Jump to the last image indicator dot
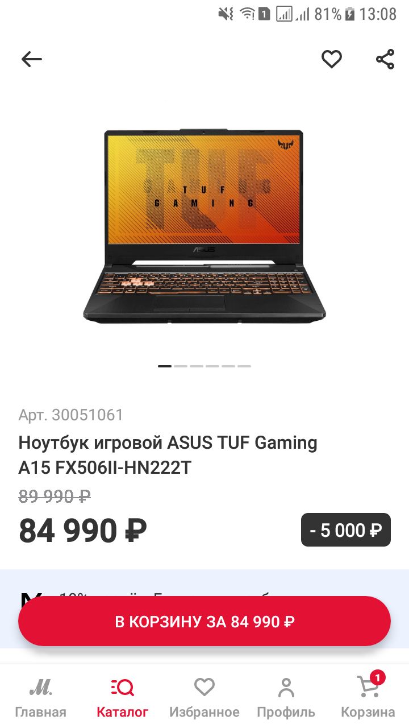The width and height of the screenshot is (409, 728). pos(244,366)
